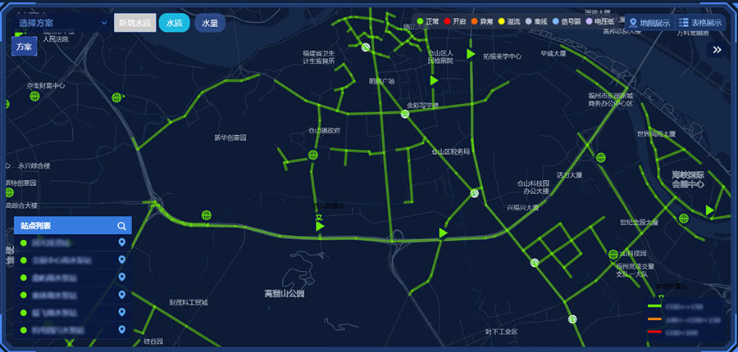
Task: Click the orange legend color bar
Action: (x=654, y=319)
